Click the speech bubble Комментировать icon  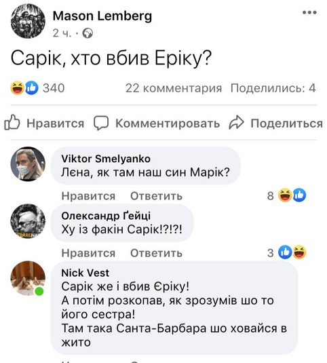pyautogui.click(x=101, y=123)
